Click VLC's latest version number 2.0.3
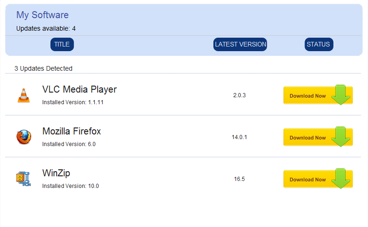Image resolution: width=368 pixels, height=227 pixels. pyautogui.click(x=239, y=95)
